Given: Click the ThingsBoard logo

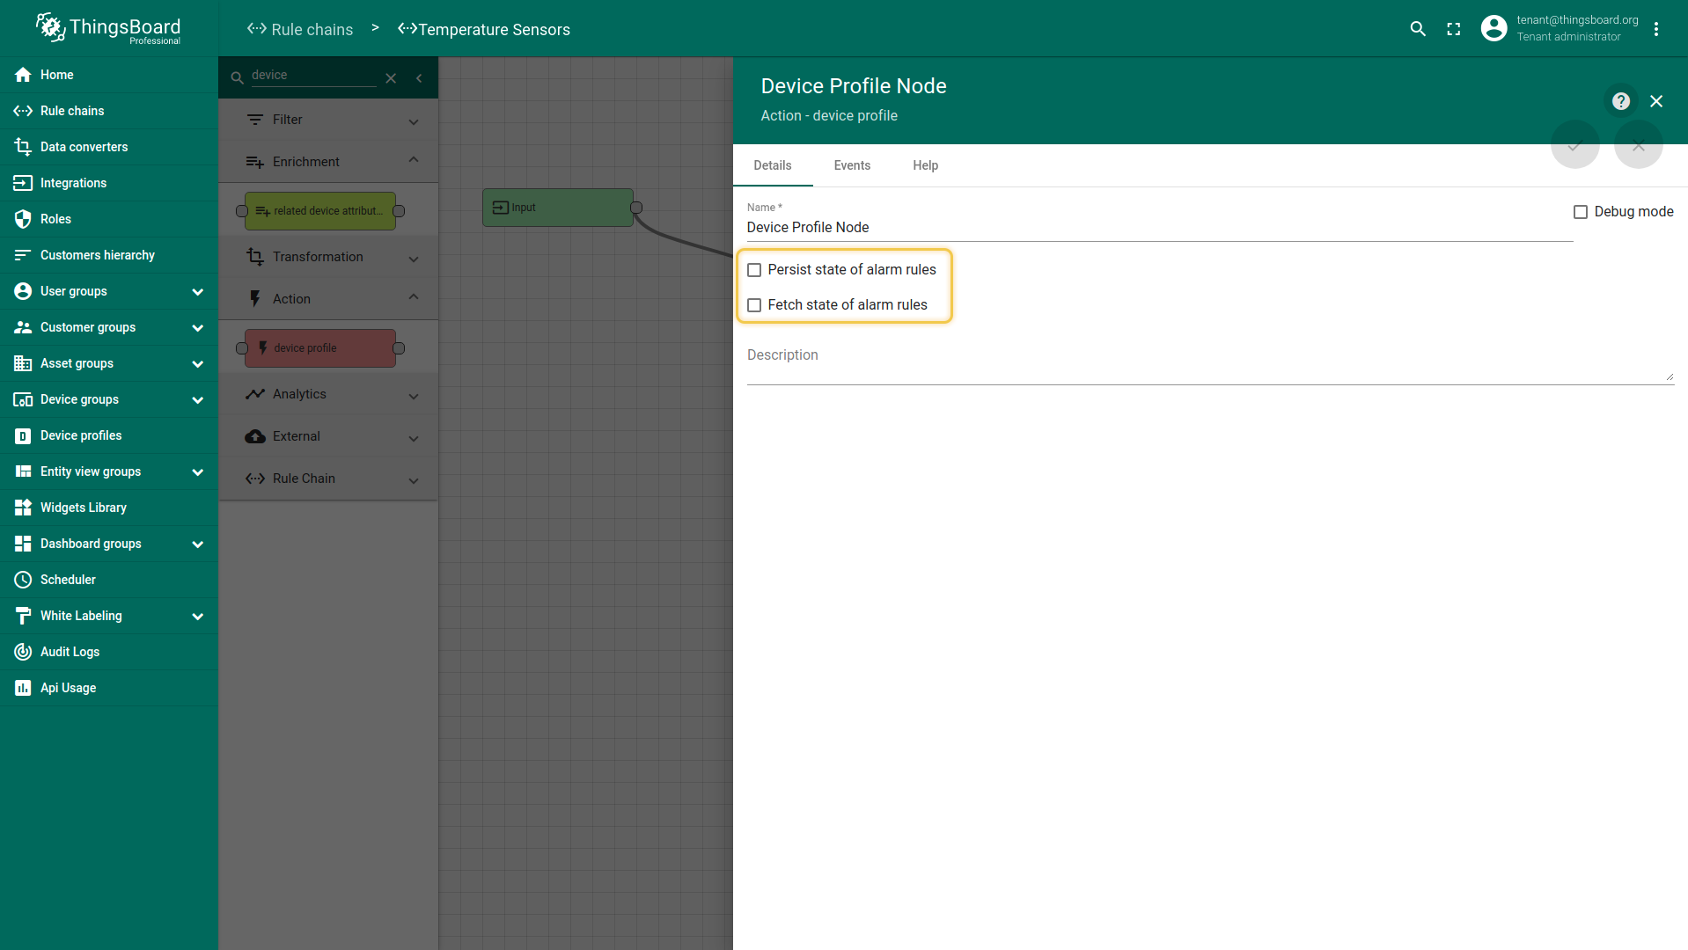Looking at the screenshot, I should pos(108,29).
